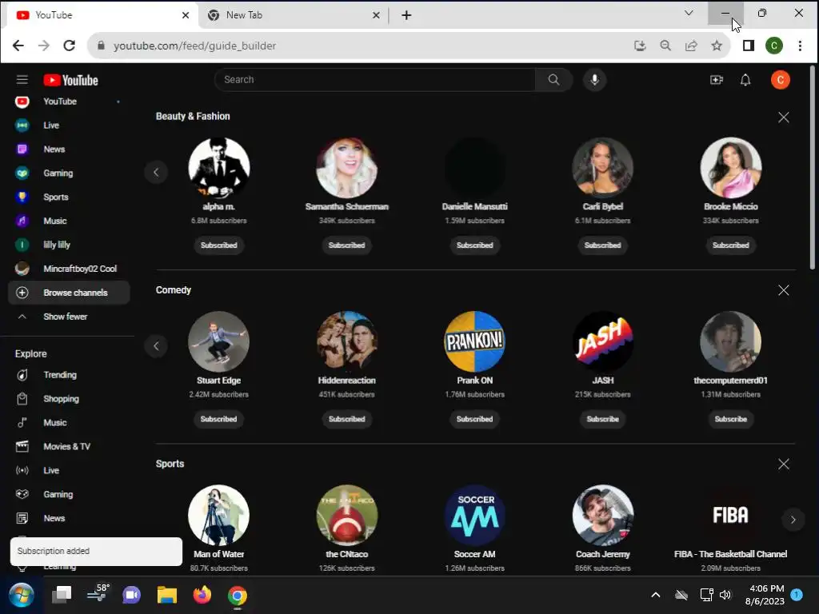Open Browse channels in sidebar
The height and width of the screenshot is (614, 819).
69,293
